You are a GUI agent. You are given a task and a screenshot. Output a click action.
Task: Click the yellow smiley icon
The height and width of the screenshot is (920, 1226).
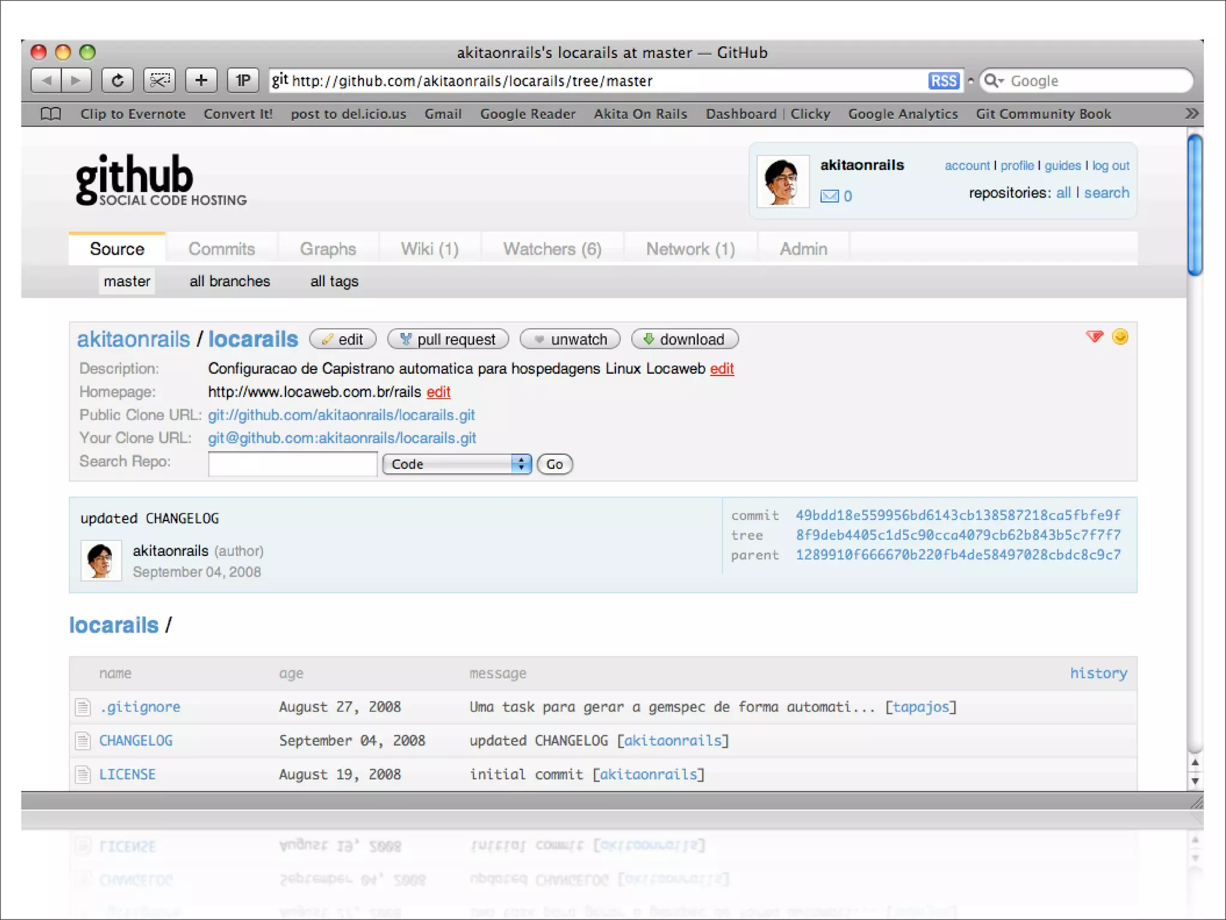coord(1120,337)
